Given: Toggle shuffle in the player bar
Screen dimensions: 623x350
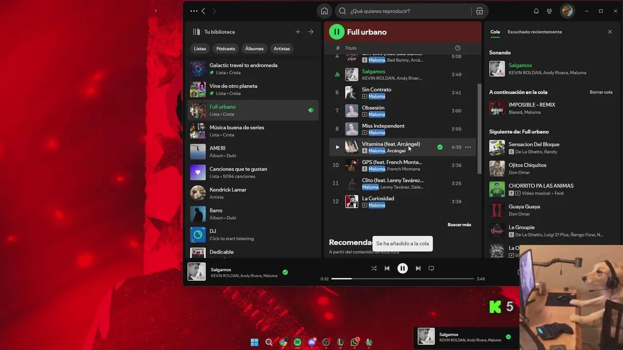Looking at the screenshot, I should [374, 268].
